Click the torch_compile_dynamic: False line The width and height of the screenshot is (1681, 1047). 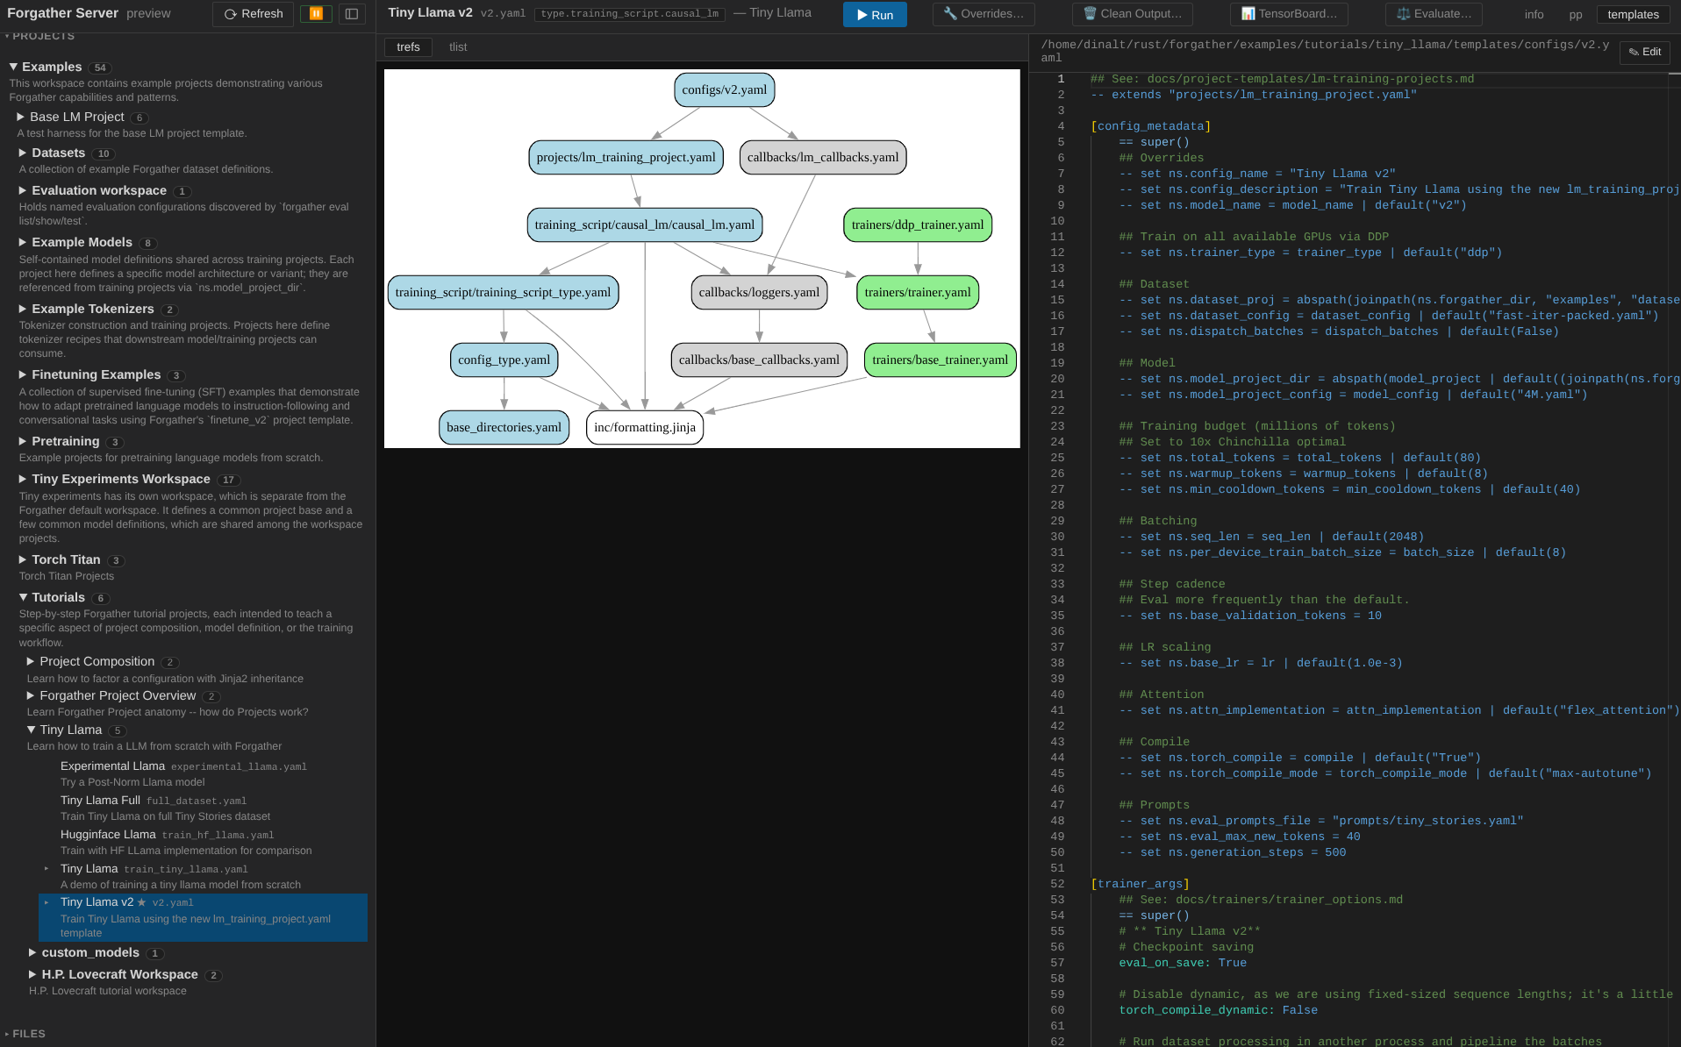point(1218,1010)
